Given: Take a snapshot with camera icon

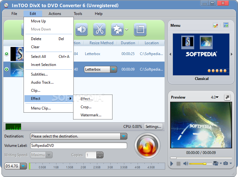Looking at the screenshot, I should (226, 163).
